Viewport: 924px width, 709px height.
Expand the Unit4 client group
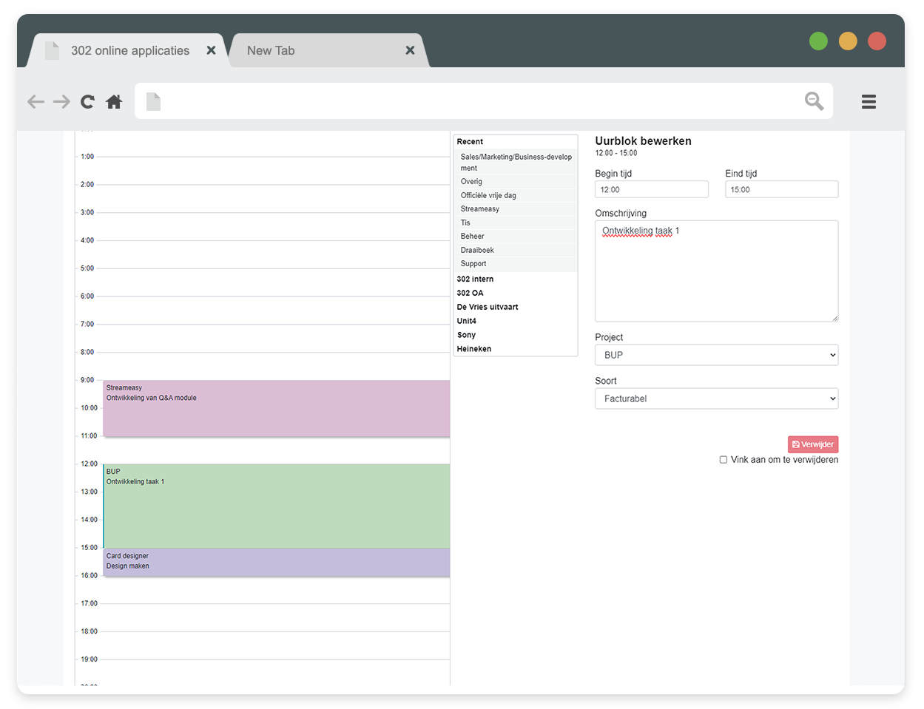coord(467,321)
